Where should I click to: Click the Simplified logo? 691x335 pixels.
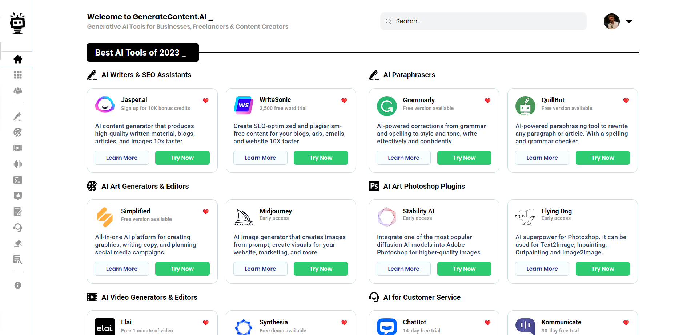tap(105, 217)
